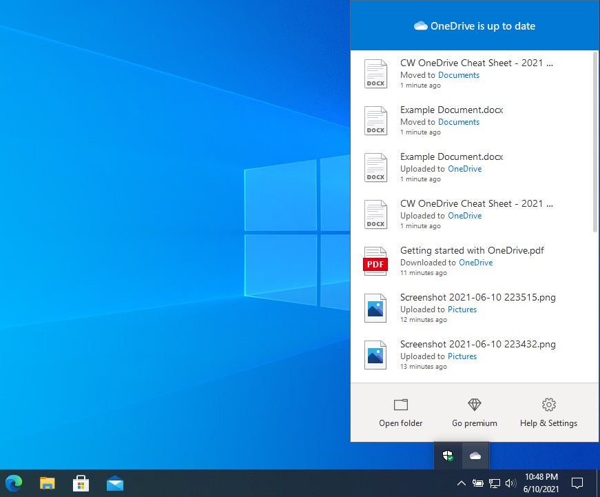Image resolution: width=600 pixels, height=497 pixels.
Task: Open the Pictures link under Screenshot 2021-06-10 223432.png
Action: (462, 356)
